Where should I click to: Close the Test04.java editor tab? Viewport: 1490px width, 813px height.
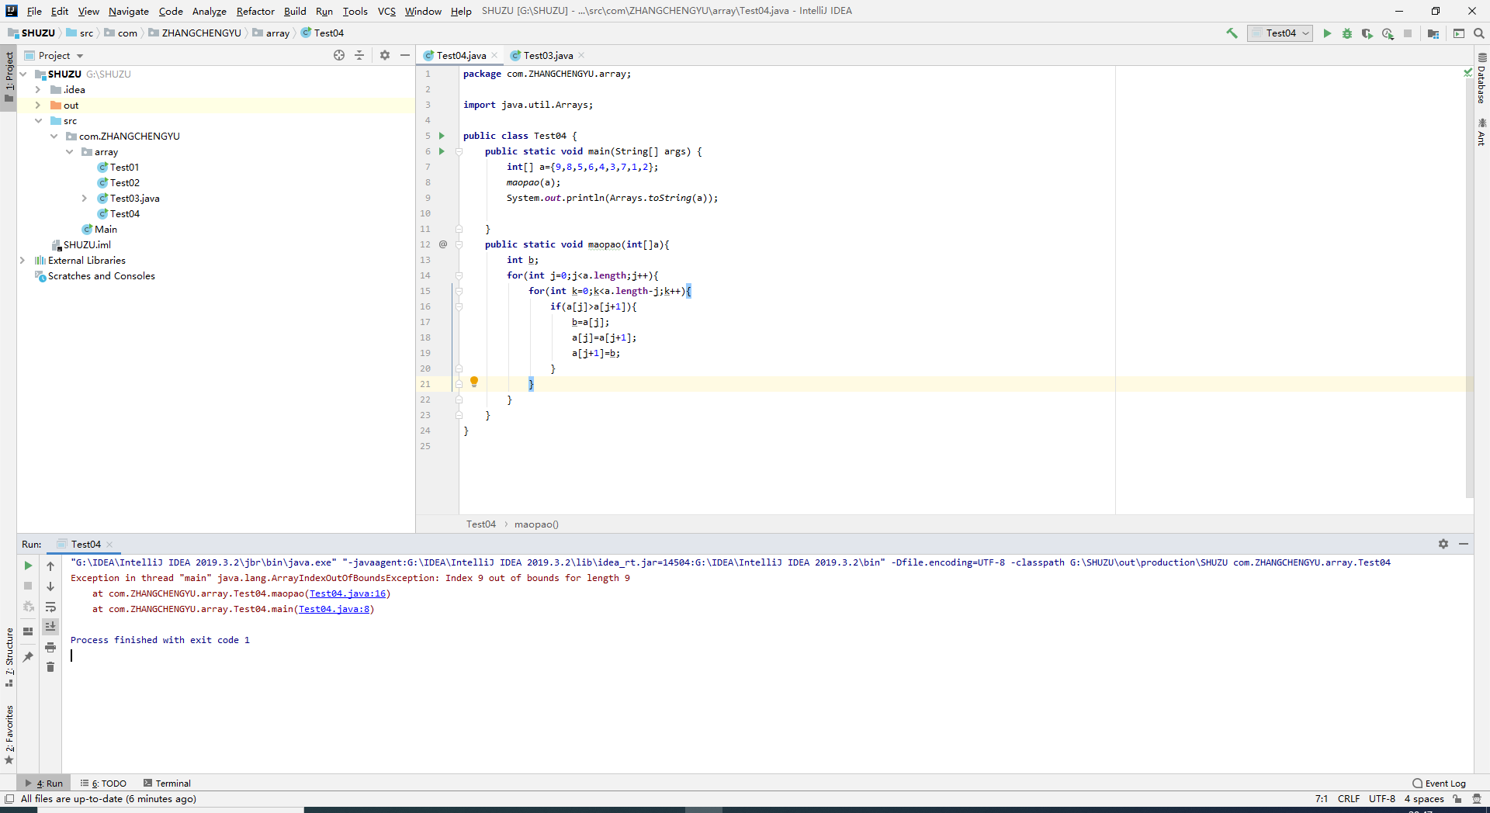point(494,55)
